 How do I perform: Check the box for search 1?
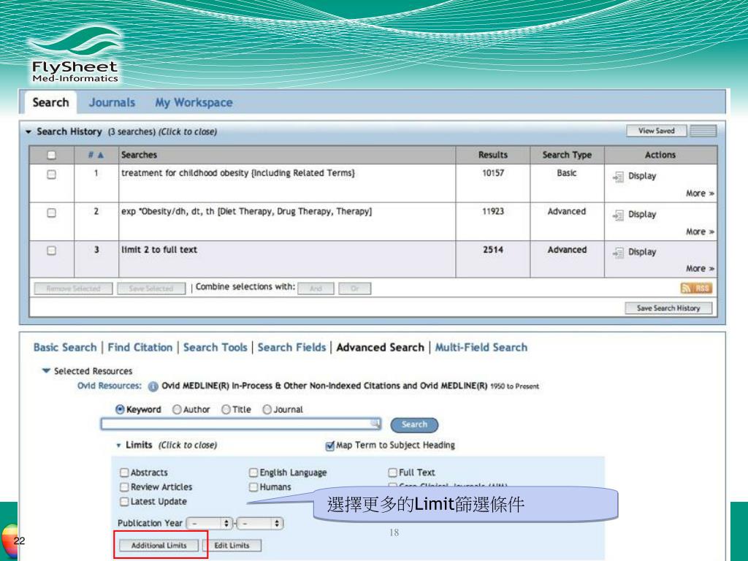(52, 174)
